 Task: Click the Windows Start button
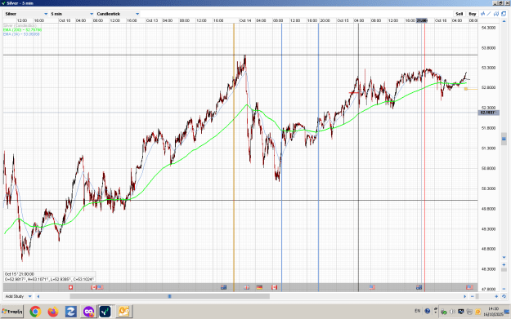12,312
